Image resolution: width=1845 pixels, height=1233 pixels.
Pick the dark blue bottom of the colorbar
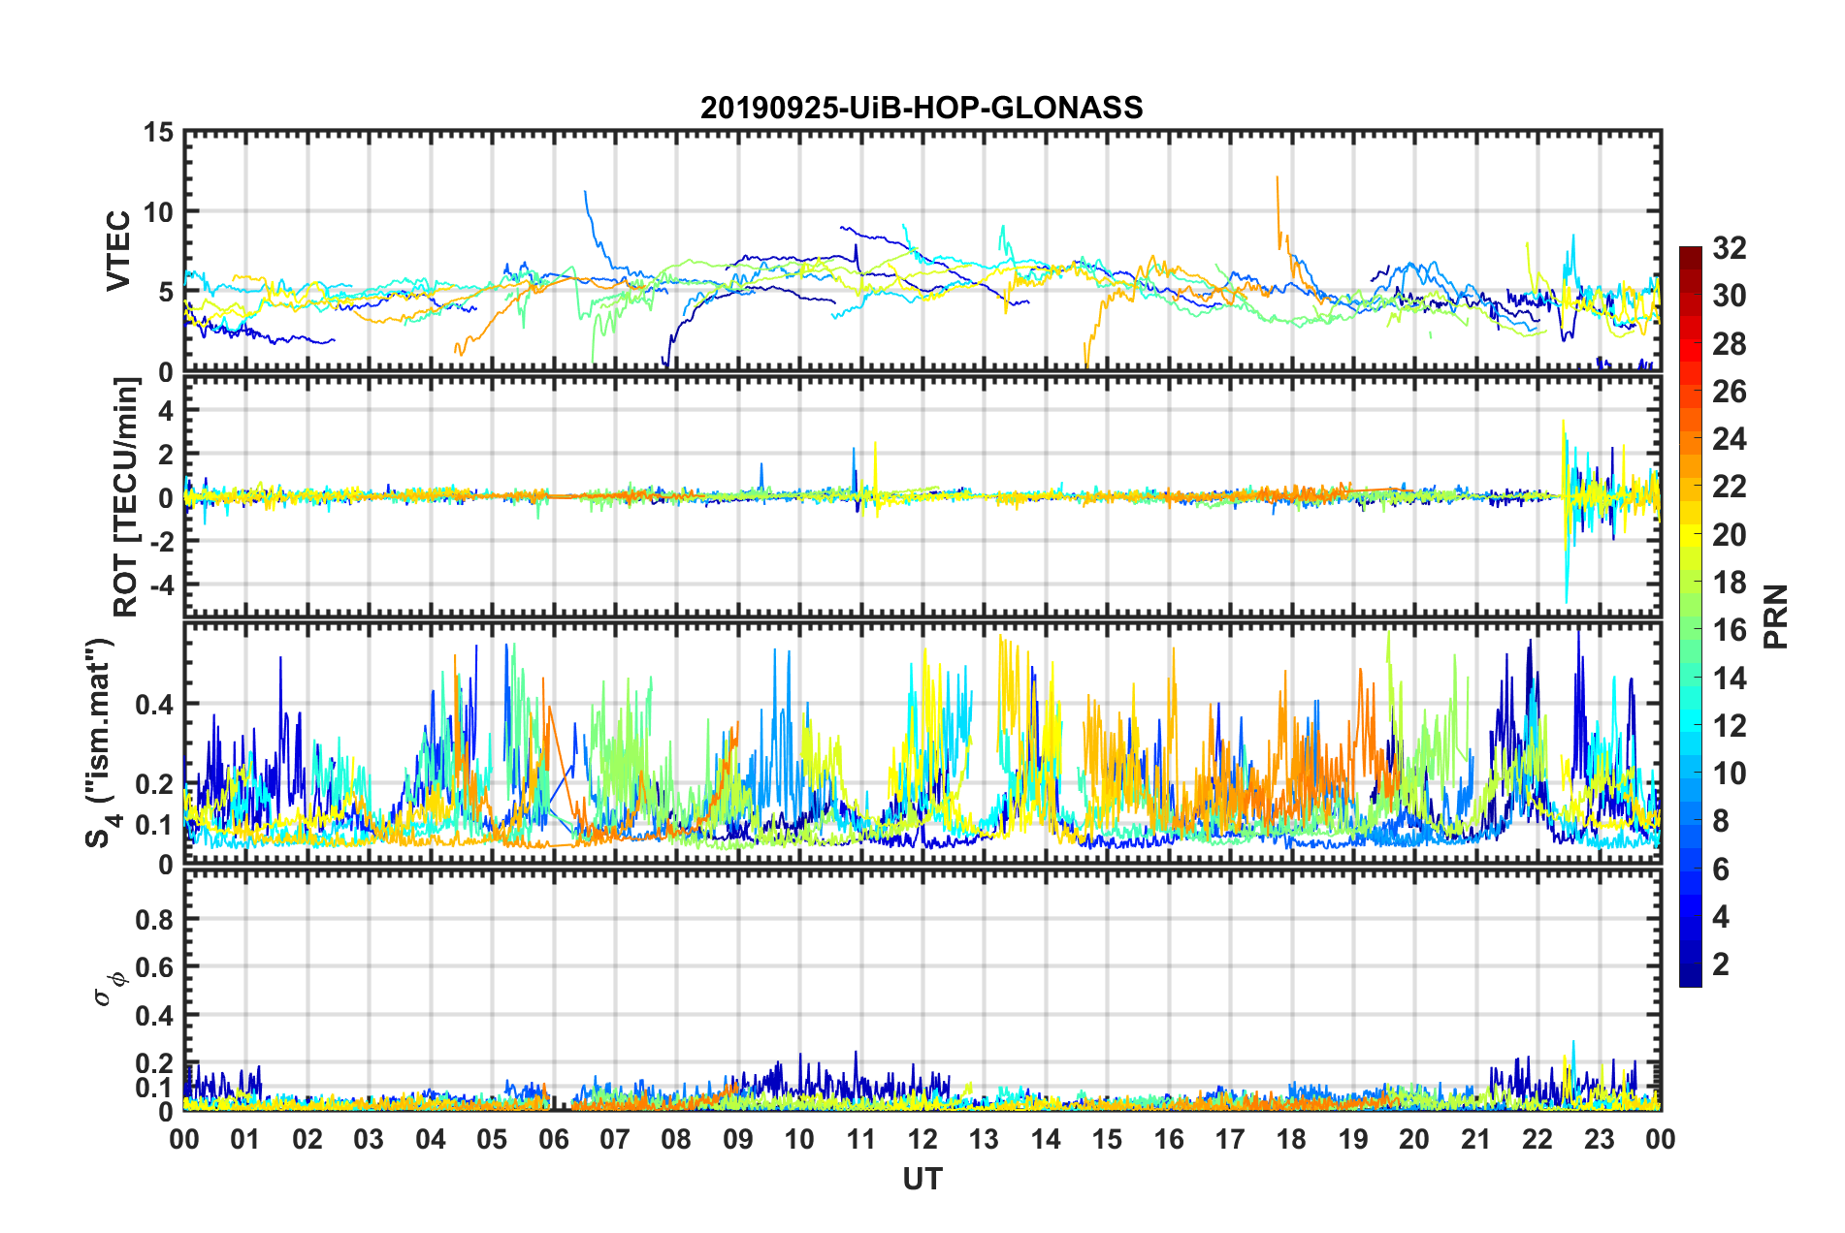click(x=1690, y=979)
